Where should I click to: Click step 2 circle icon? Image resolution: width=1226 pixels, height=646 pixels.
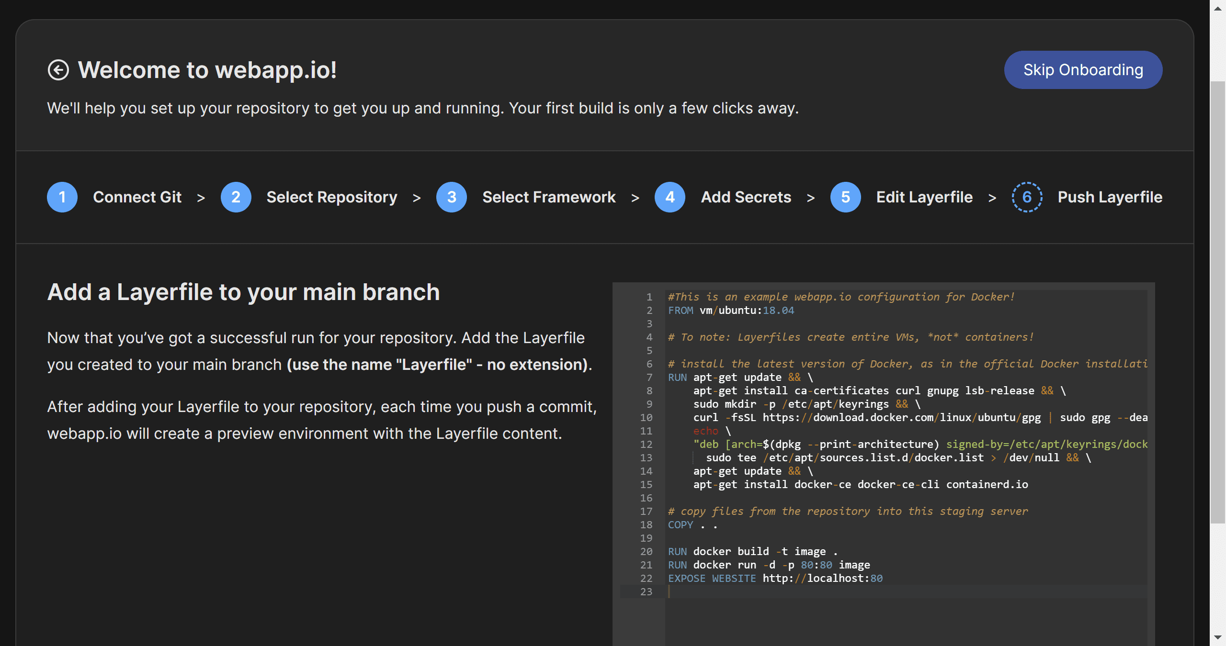click(x=236, y=197)
